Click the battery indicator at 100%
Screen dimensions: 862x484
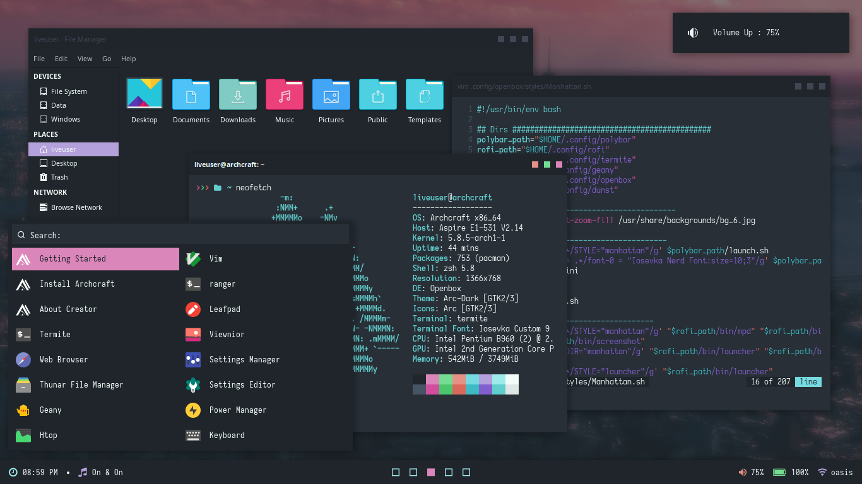[x=791, y=472]
